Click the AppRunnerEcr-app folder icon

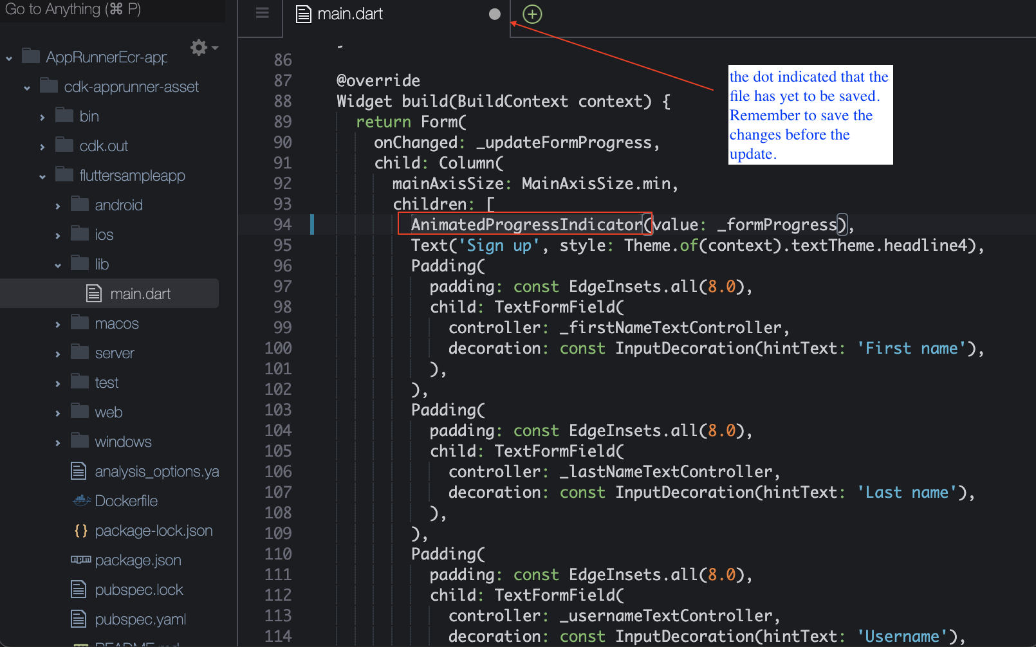31,56
